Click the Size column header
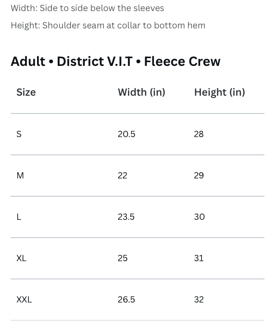The height and width of the screenshot is (328, 276). (26, 92)
